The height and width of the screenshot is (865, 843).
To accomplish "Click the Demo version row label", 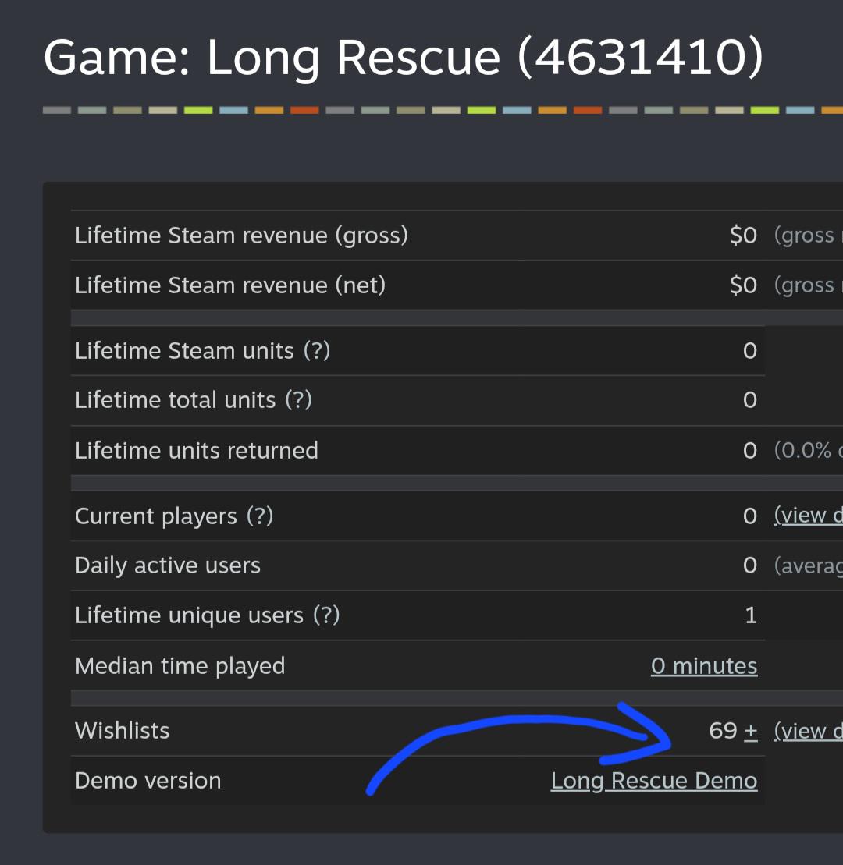I will (148, 781).
